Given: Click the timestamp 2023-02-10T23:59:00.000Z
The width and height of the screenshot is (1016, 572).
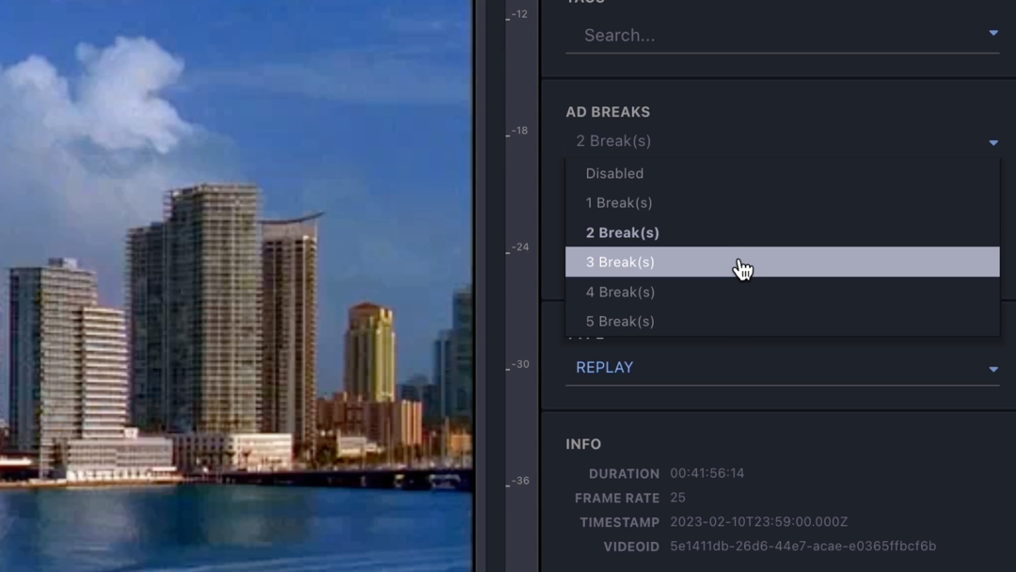Looking at the screenshot, I should click(x=759, y=522).
